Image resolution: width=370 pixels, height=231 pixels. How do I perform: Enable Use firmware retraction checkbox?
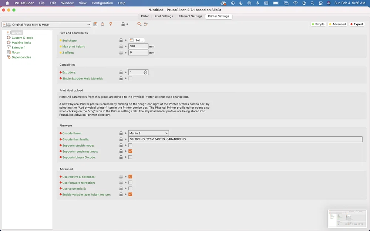(130, 183)
